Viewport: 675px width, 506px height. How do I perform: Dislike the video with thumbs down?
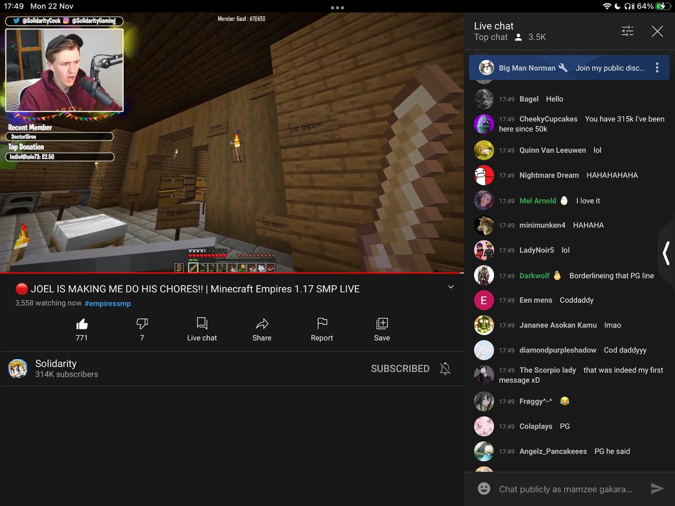[142, 323]
